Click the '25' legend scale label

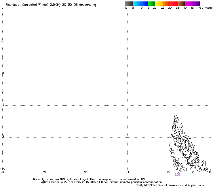pyautogui.click(x=163, y=8)
